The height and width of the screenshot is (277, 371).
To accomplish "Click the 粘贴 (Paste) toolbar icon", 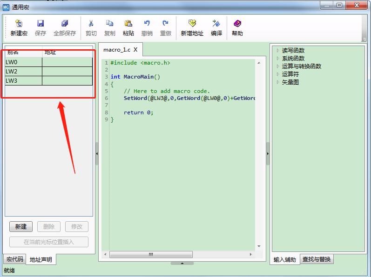I will click(x=128, y=24).
